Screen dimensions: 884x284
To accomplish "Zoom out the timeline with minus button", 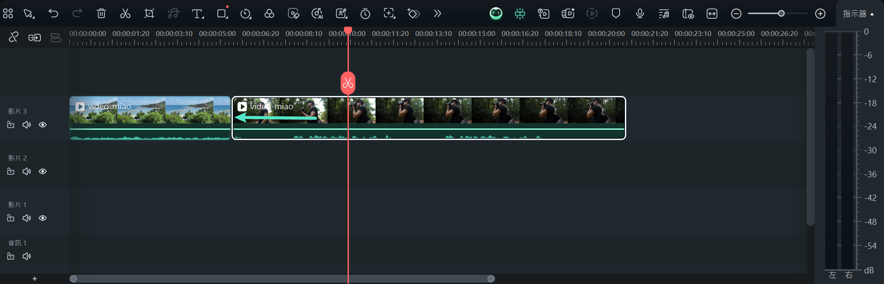I will (x=736, y=14).
